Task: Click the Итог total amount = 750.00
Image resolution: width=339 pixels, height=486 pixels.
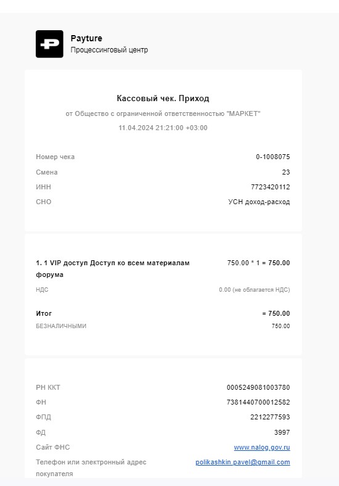Action: click(x=276, y=313)
